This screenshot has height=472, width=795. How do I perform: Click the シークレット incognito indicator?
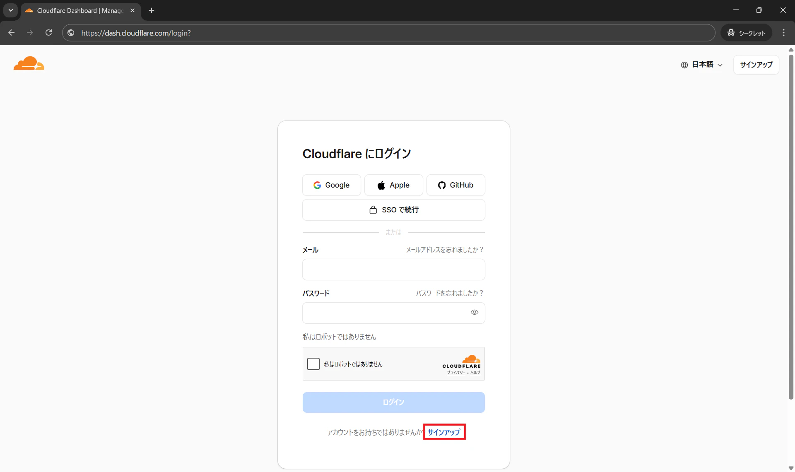click(747, 33)
